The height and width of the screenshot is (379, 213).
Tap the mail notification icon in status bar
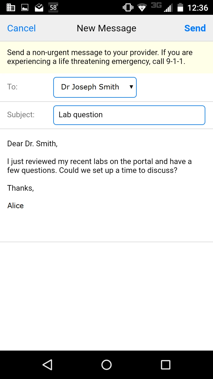pyautogui.click(x=39, y=7)
